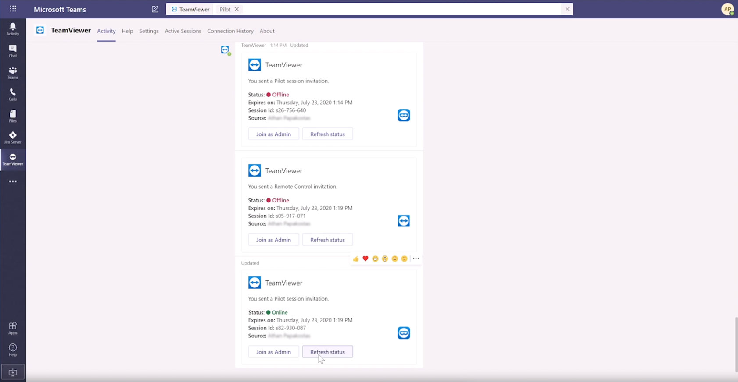Click Offline status in Remote Control card
The height and width of the screenshot is (382, 738).
278,200
